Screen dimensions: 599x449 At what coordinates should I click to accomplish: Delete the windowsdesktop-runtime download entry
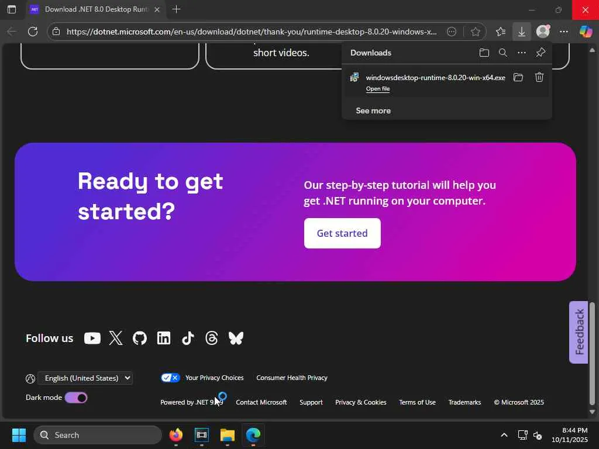(x=539, y=78)
